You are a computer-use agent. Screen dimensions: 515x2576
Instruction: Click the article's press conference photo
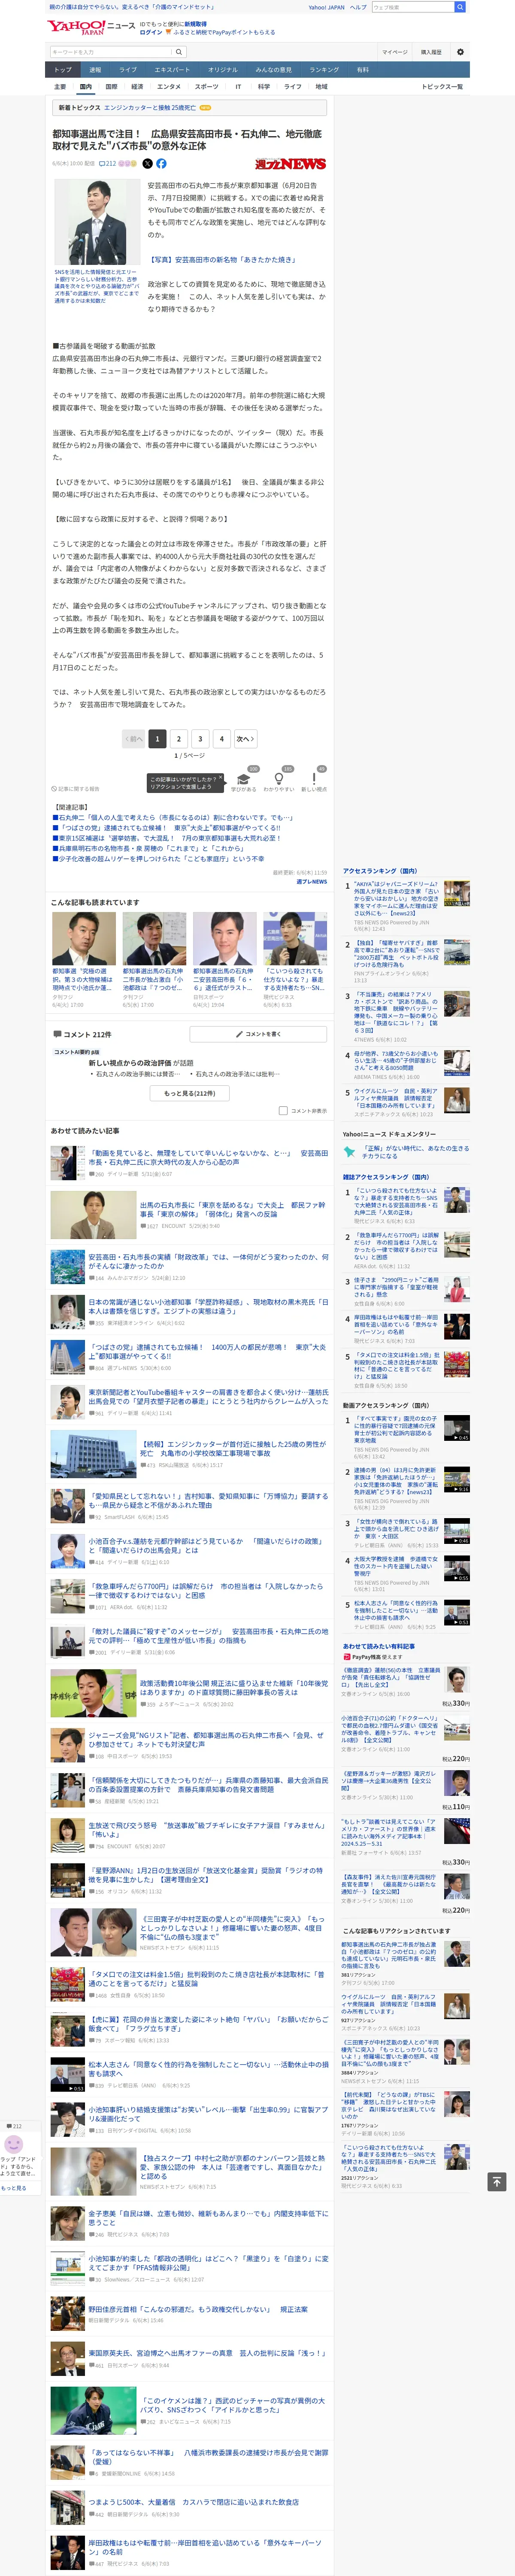pyautogui.click(x=97, y=222)
